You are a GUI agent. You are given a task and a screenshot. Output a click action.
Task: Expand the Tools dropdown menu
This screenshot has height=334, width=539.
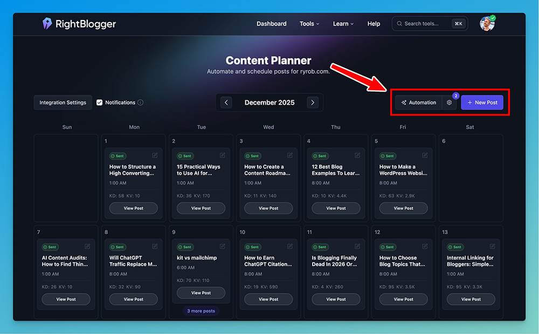click(309, 24)
